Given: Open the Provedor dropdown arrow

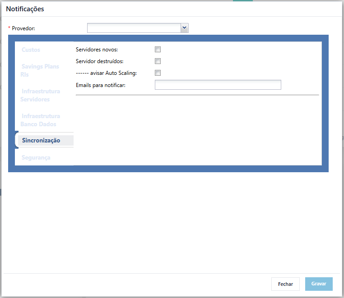Looking at the screenshot, I should 185,28.
